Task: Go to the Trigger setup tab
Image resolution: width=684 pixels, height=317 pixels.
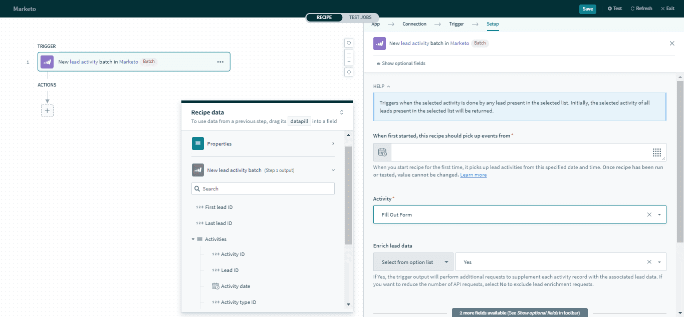Action: tap(456, 24)
